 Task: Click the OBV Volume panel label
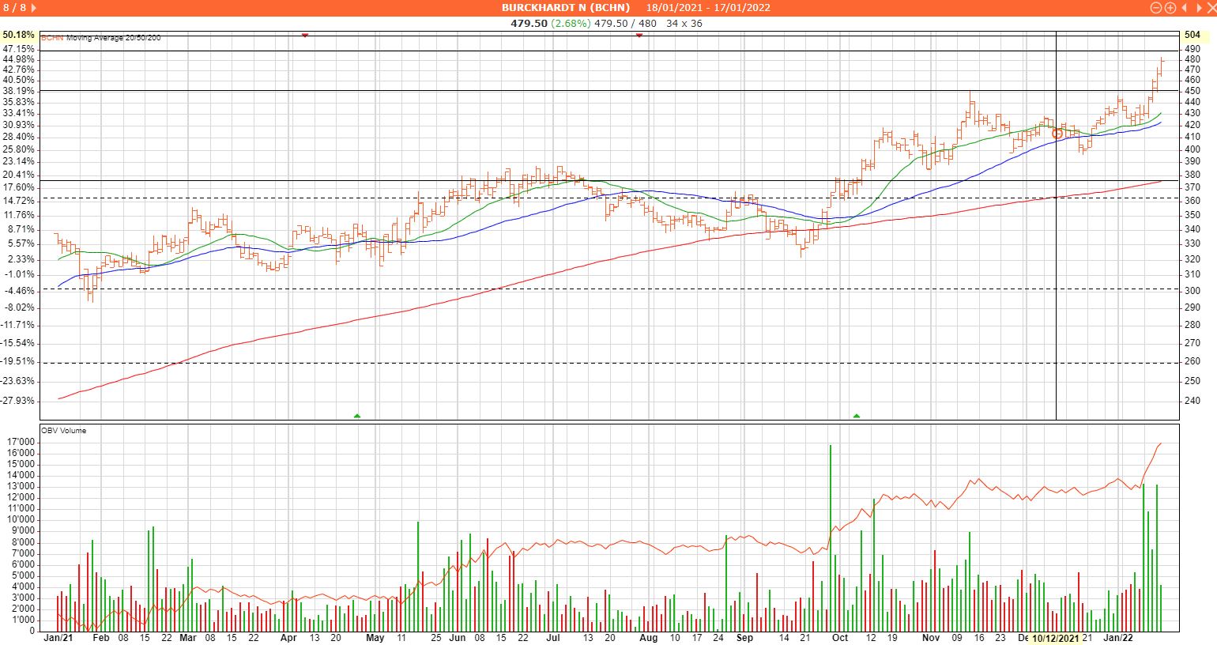(x=63, y=431)
